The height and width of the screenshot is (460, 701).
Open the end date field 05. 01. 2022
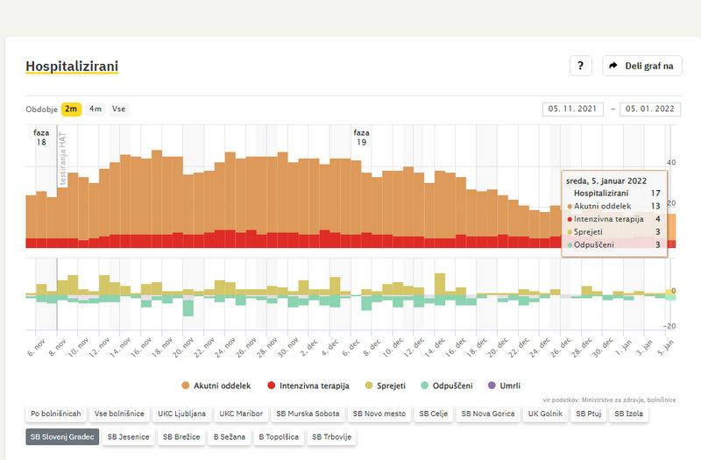pyautogui.click(x=650, y=110)
